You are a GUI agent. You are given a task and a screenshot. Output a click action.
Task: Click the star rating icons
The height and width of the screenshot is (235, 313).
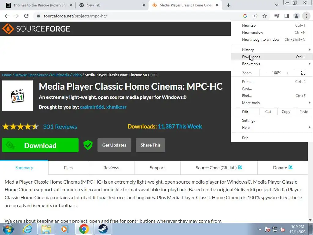(20, 127)
